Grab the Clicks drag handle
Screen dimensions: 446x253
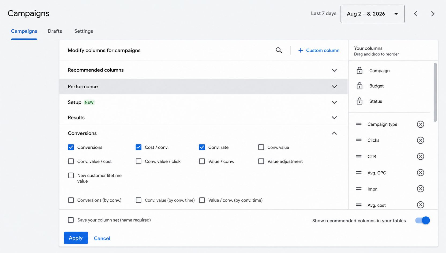coord(359,140)
